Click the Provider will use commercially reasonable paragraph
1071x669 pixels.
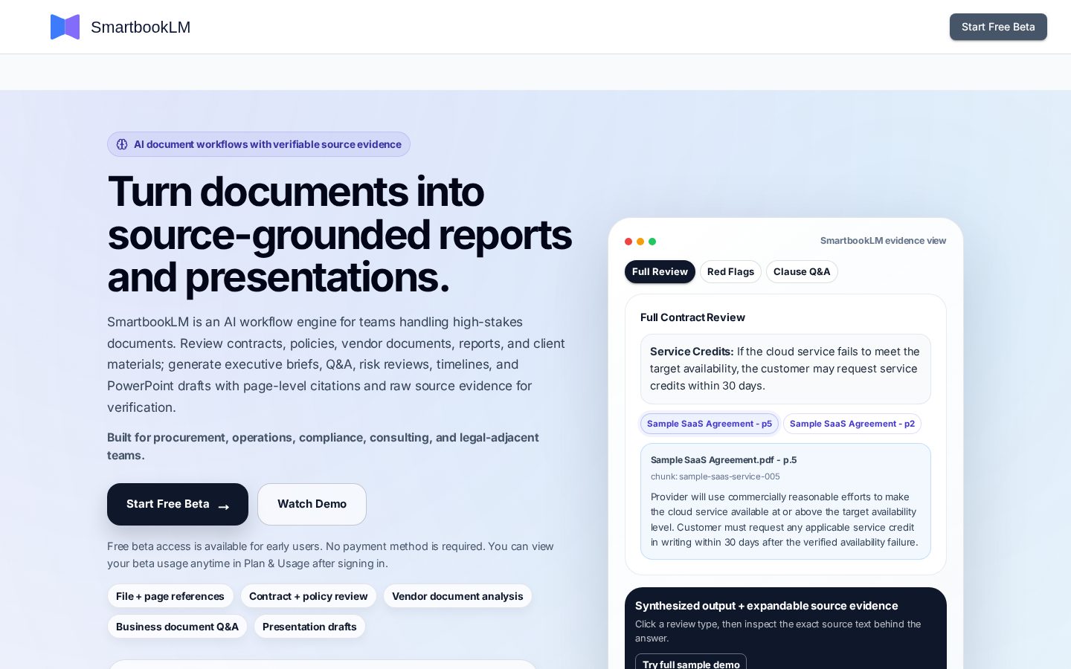point(785,520)
